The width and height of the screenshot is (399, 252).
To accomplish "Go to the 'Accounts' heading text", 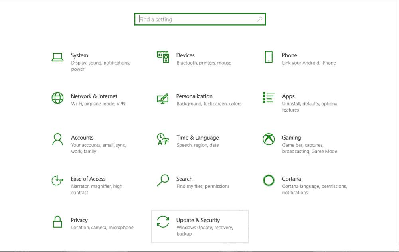I will click(82, 138).
